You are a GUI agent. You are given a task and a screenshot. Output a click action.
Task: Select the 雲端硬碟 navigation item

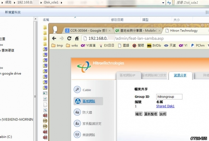(7, 50)
